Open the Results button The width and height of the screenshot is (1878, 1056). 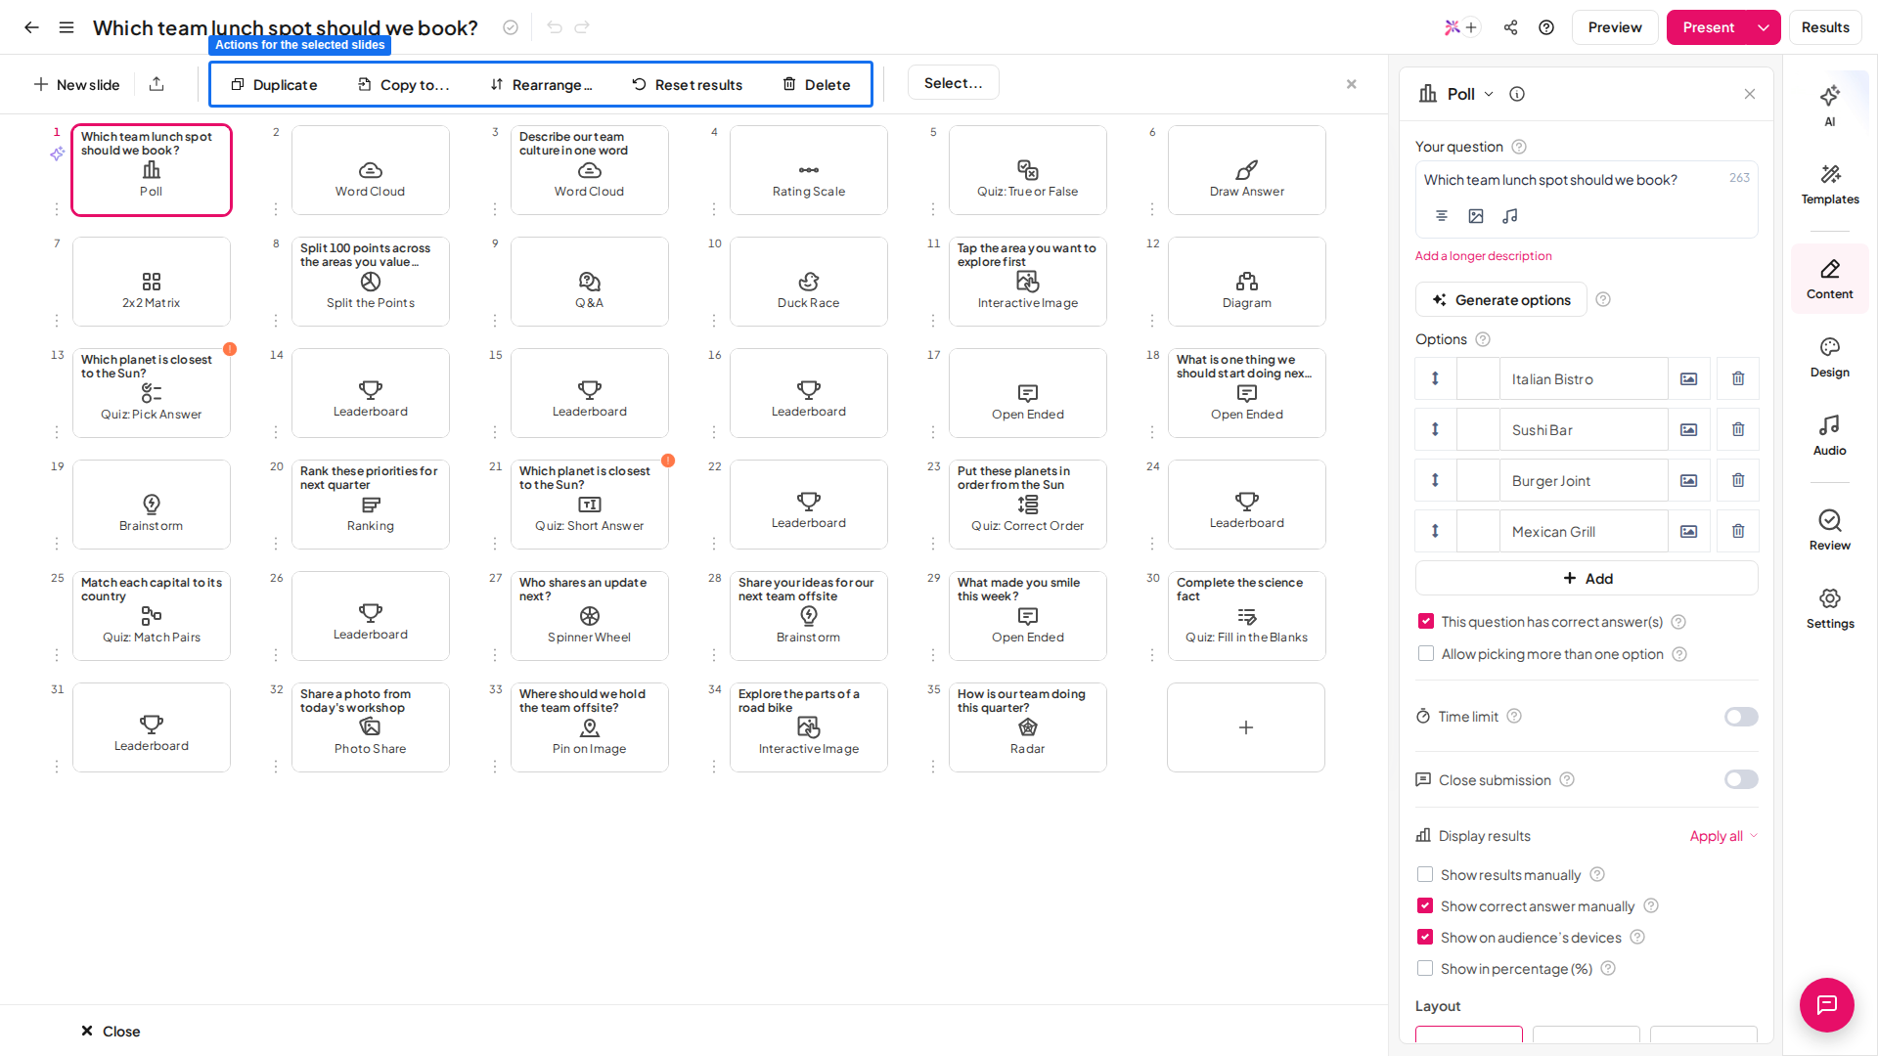(x=1825, y=27)
